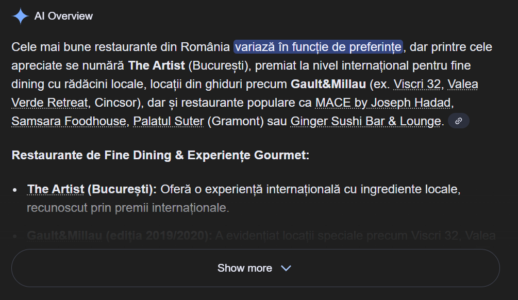
Task: Click the chain link source icon
Action: pyautogui.click(x=458, y=121)
